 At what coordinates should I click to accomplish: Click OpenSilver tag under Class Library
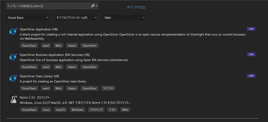click(x=90, y=88)
